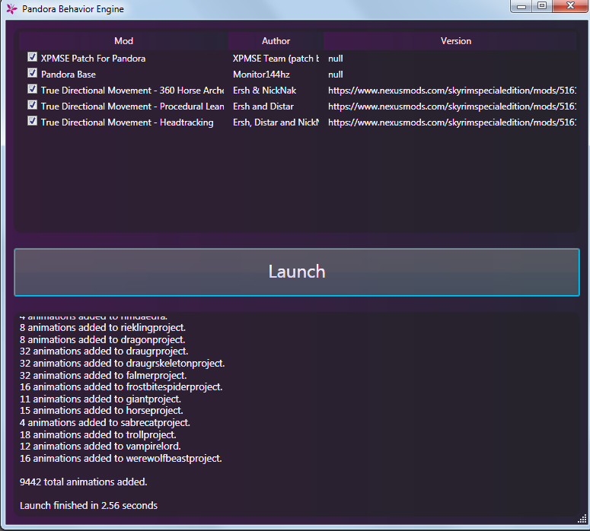The width and height of the screenshot is (590, 531).
Task: Click the Version column header
Action: coord(450,41)
